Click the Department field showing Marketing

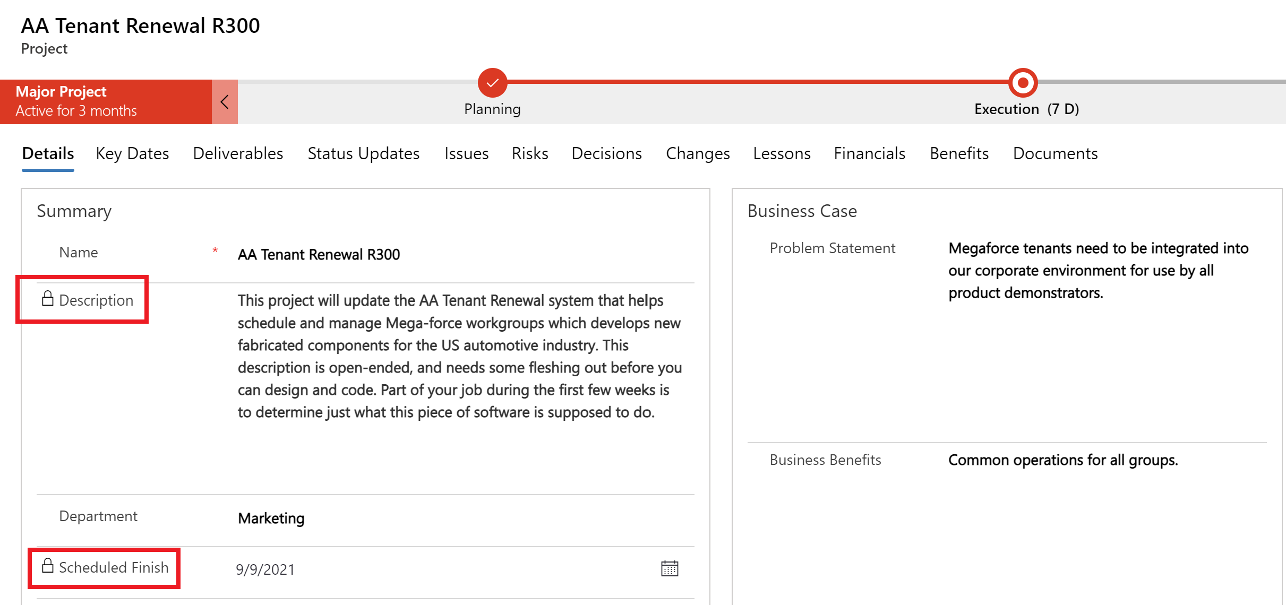click(x=271, y=518)
